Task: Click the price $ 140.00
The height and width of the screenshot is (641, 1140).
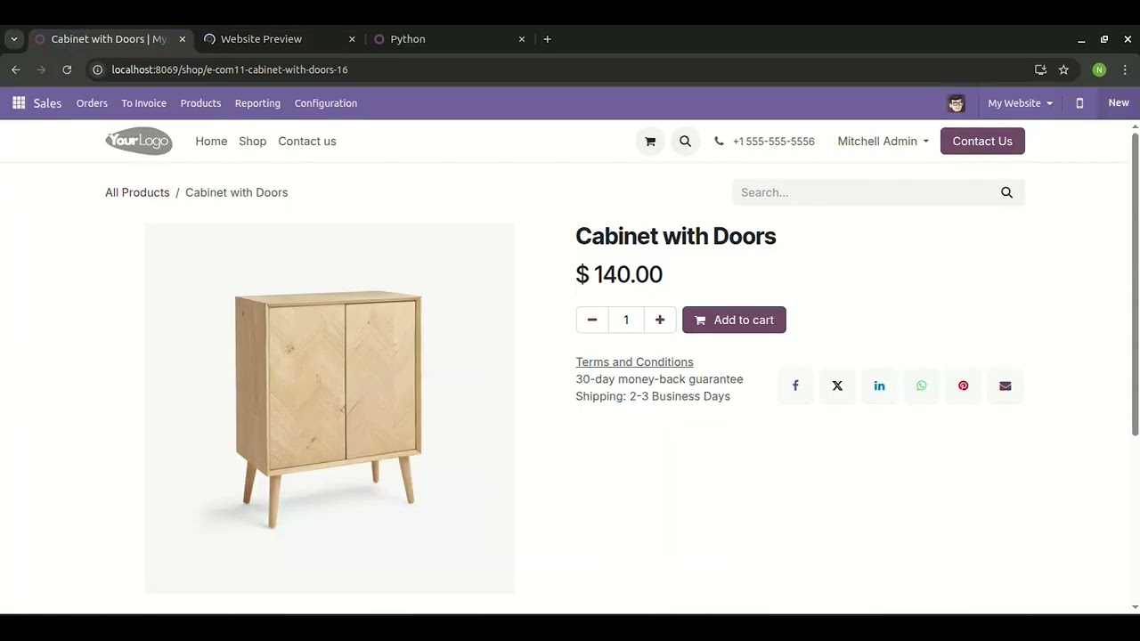Action: (x=619, y=274)
